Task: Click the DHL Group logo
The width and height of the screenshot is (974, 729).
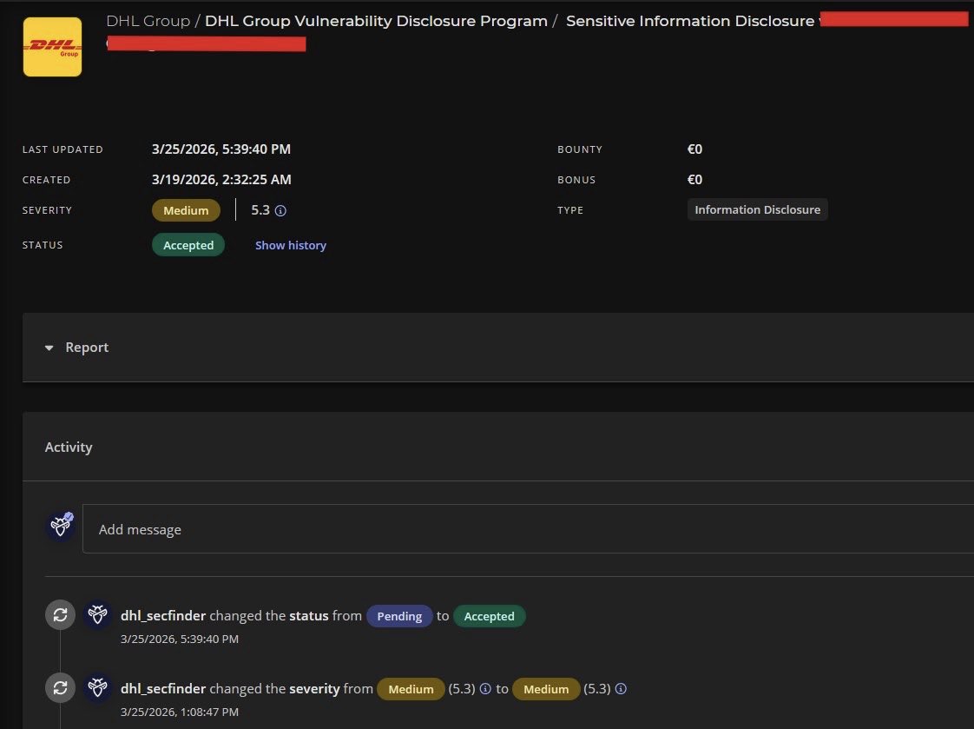Action: (x=52, y=47)
